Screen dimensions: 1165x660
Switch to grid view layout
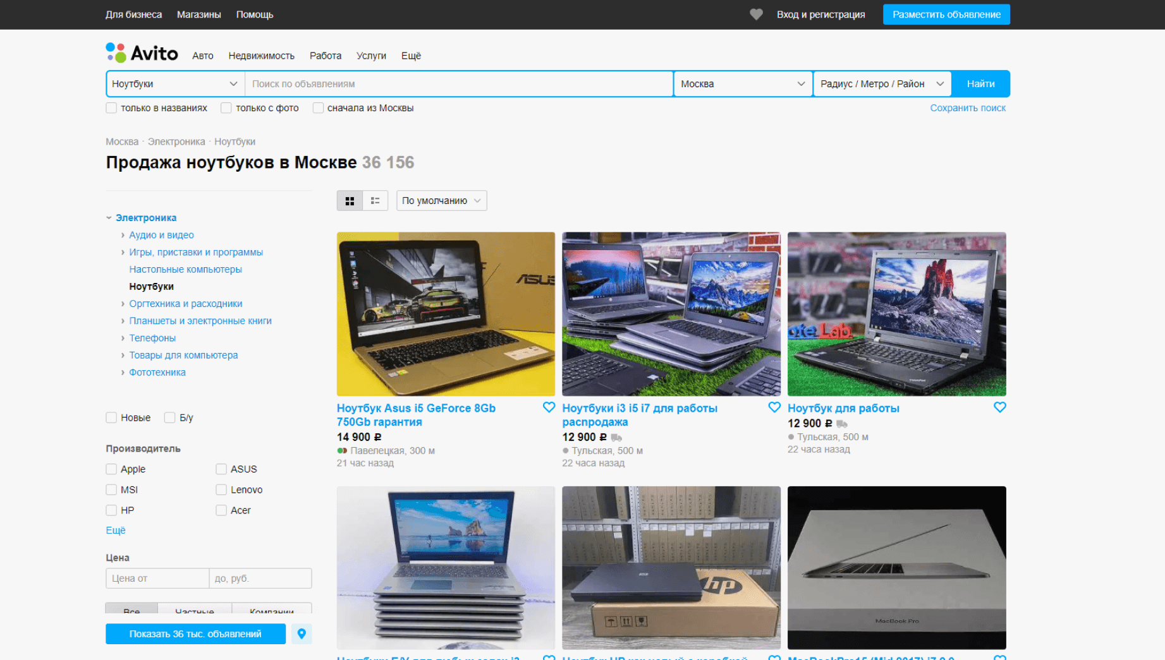point(350,201)
